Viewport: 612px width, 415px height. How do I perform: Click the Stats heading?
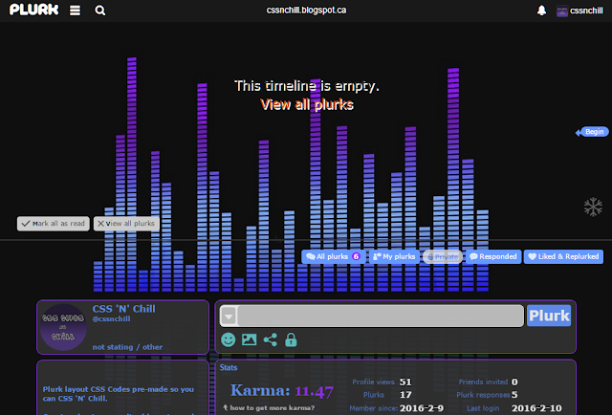pos(229,367)
